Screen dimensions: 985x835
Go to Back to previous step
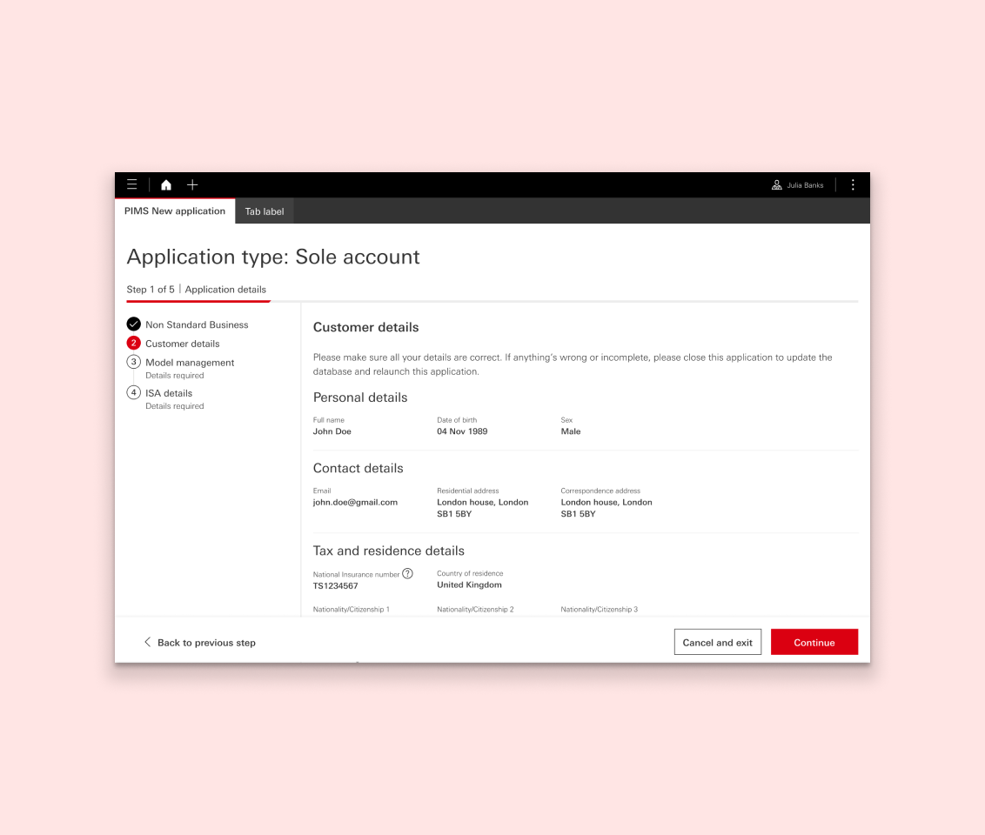(206, 643)
